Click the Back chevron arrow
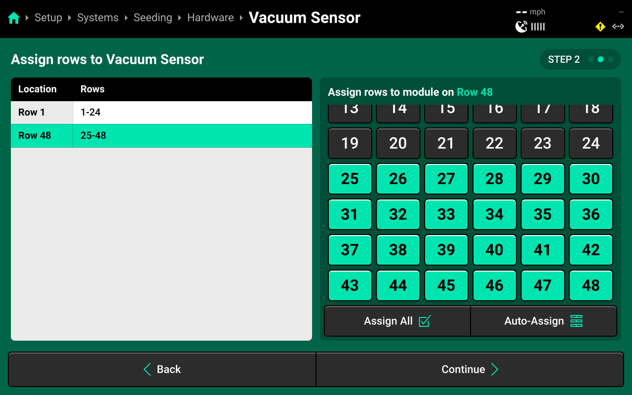632x395 pixels. [x=147, y=369]
